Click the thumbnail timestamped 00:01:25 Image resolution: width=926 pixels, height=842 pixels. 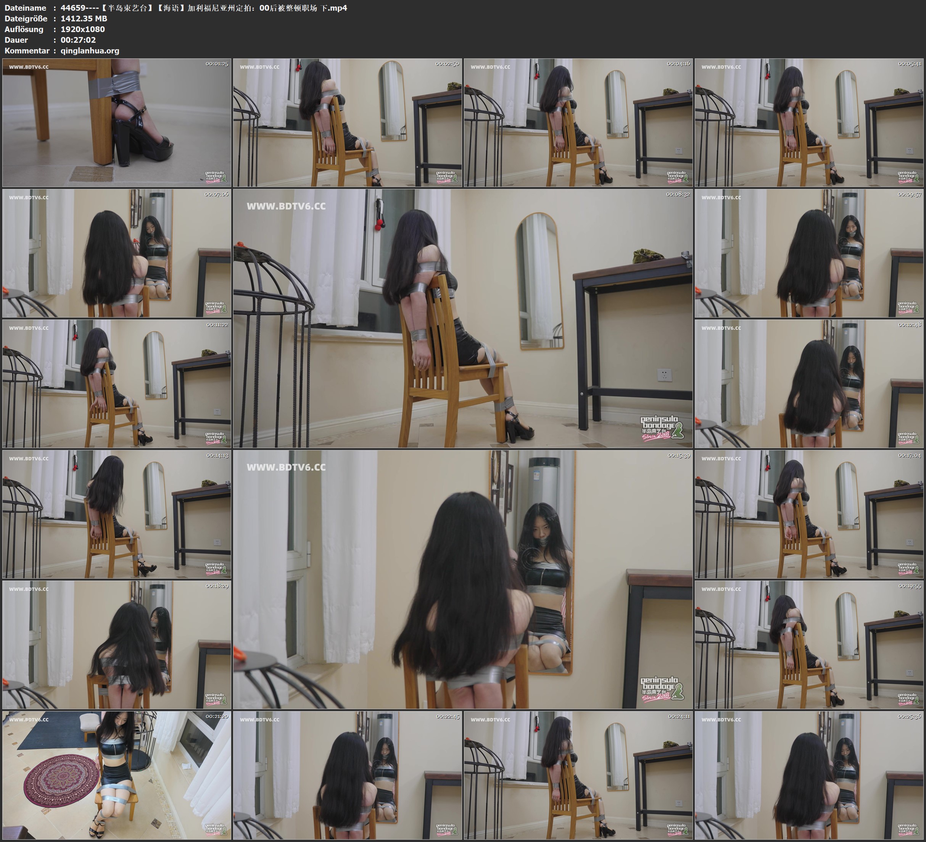point(117,122)
